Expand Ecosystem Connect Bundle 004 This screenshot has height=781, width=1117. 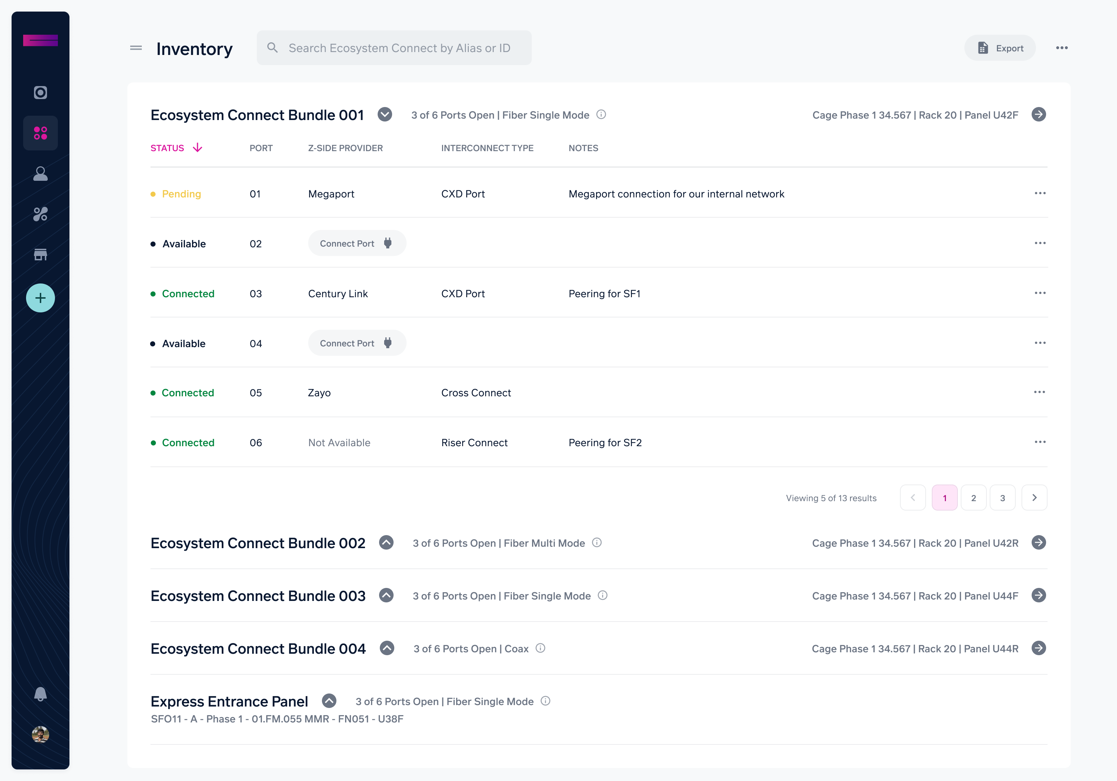[x=387, y=648]
